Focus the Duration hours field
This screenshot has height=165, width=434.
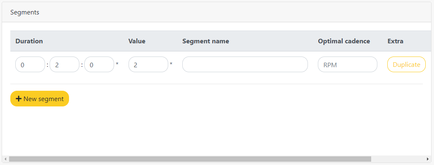click(30, 64)
